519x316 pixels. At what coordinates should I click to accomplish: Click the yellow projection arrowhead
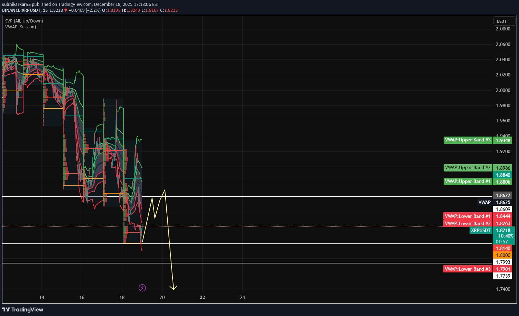(173, 288)
